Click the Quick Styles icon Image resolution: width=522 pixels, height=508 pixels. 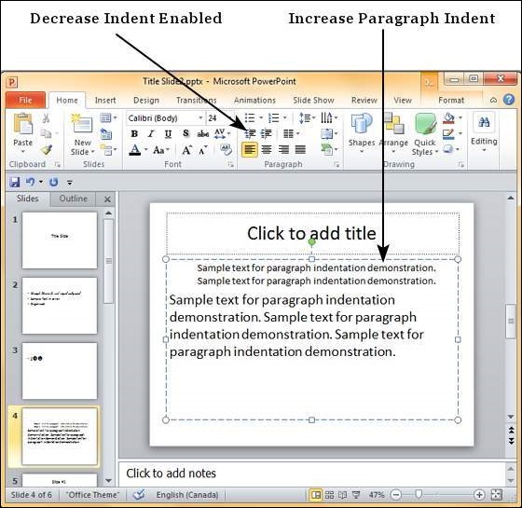click(425, 124)
